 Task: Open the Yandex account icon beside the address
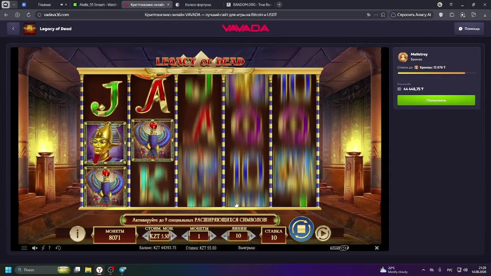17,15
